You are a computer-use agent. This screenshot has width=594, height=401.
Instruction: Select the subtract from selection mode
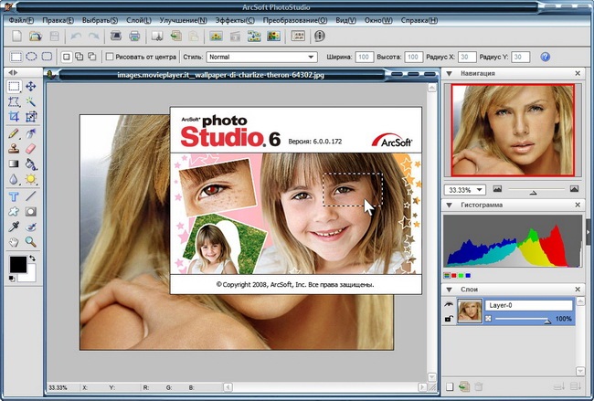pos(91,57)
